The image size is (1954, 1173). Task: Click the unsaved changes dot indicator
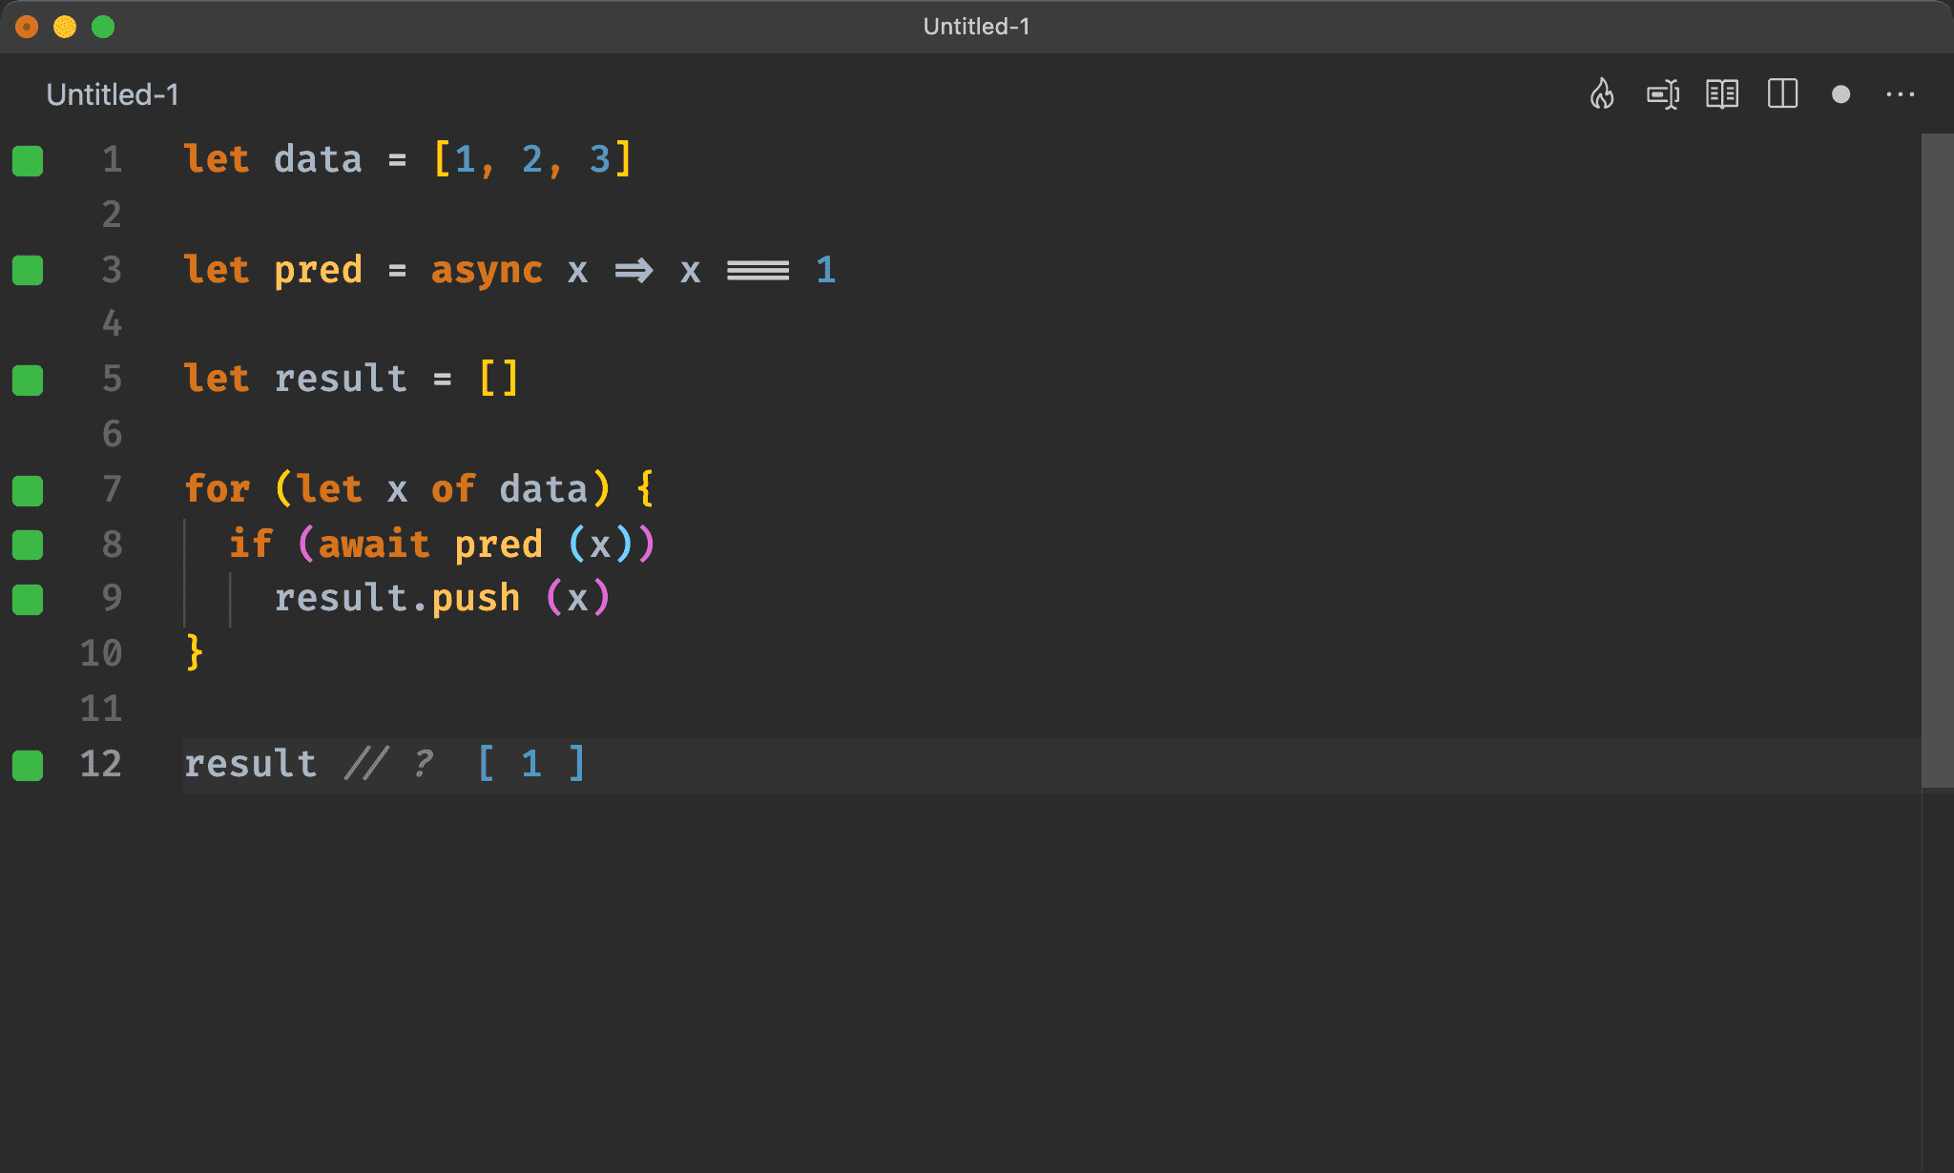click(x=1841, y=94)
